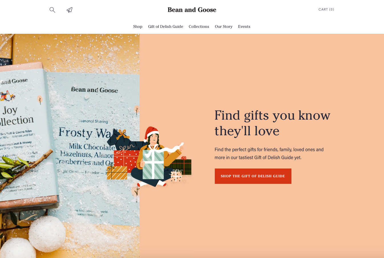The width and height of the screenshot is (384, 258).
Task: Go to the Collections page
Action: click(x=199, y=26)
